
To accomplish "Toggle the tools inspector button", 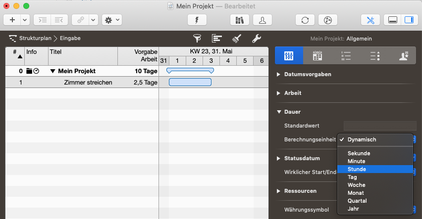I will pos(370,20).
